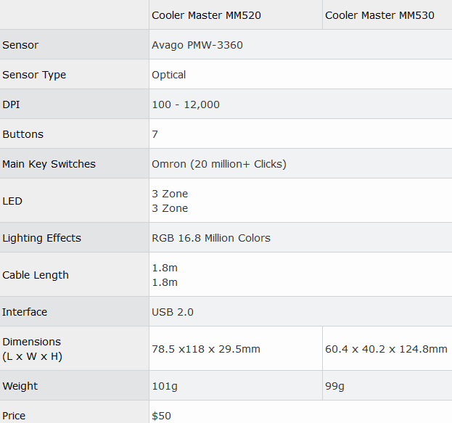Image resolution: width=452 pixels, height=423 pixels.
Task: Click the RGB 16.8 Million Colors value
Action: [211, 238]
